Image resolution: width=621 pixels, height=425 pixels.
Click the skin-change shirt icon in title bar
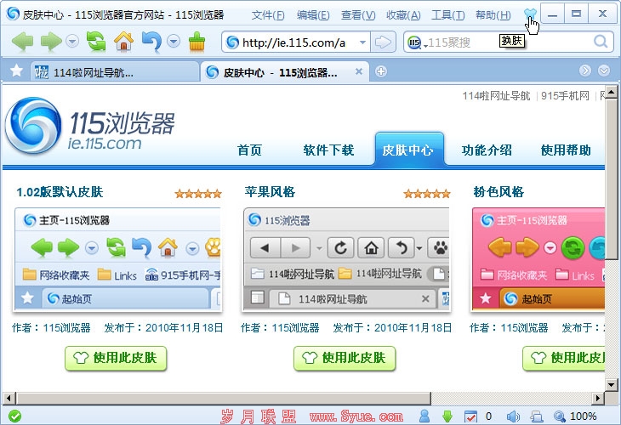(530, 15)
